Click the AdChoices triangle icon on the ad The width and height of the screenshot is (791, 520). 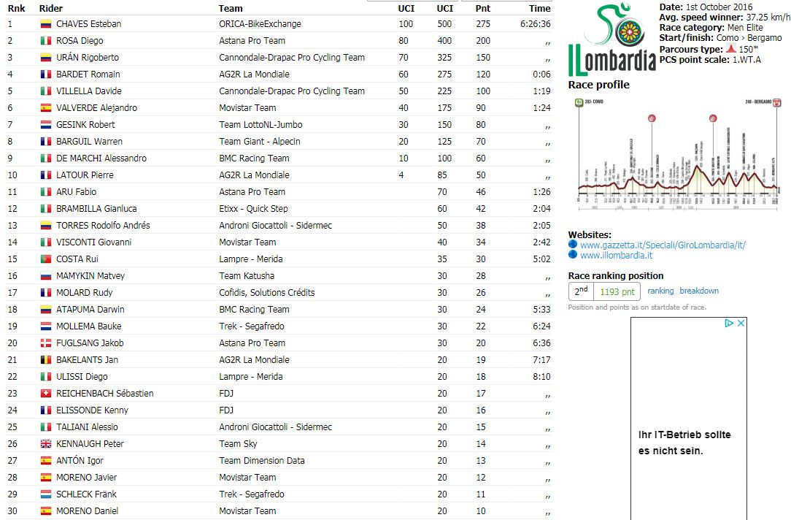tap(729, 323)
